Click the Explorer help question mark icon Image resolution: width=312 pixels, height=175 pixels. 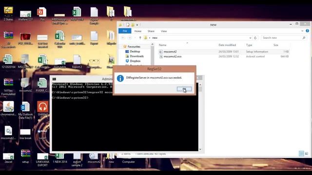[308, 31]
